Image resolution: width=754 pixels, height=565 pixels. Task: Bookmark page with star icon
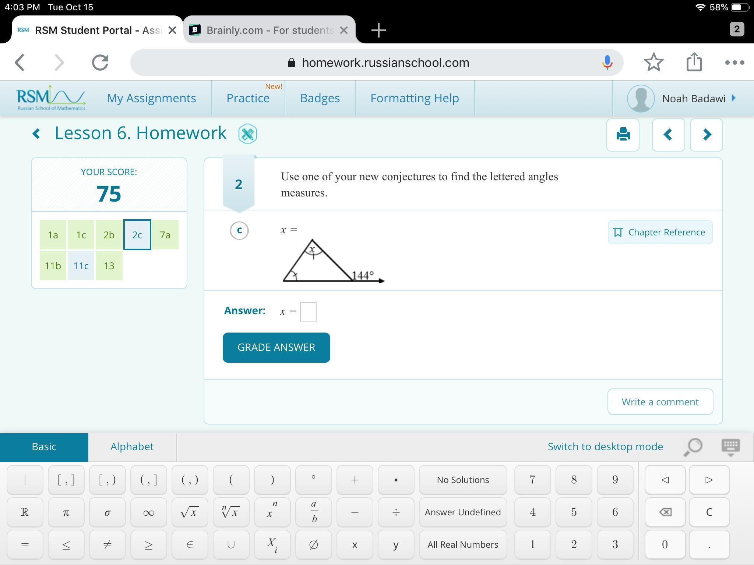tap(653, 63)
